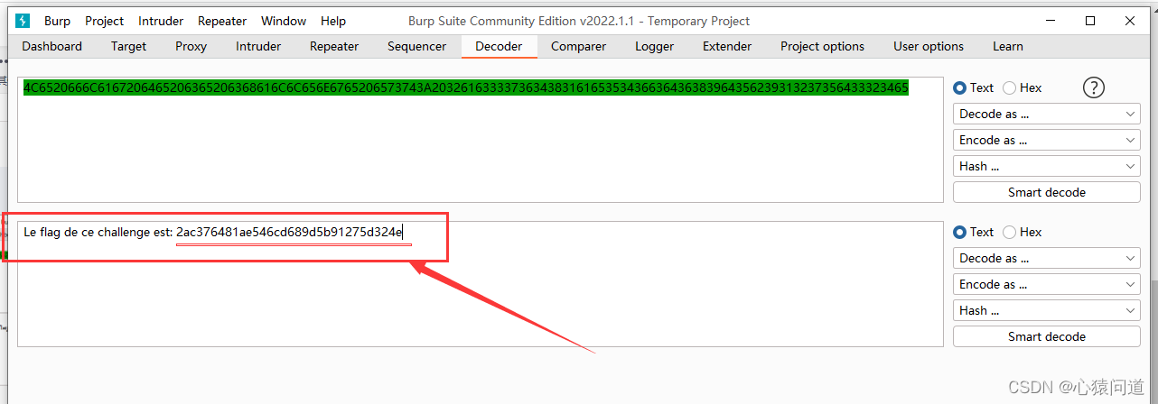Click into the hex-encoded input text area
The width and height of the screenshot is (1158, 404).
[x=481, y=140]
